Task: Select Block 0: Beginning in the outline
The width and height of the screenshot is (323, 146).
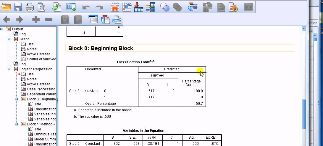Action: [41, 99]
